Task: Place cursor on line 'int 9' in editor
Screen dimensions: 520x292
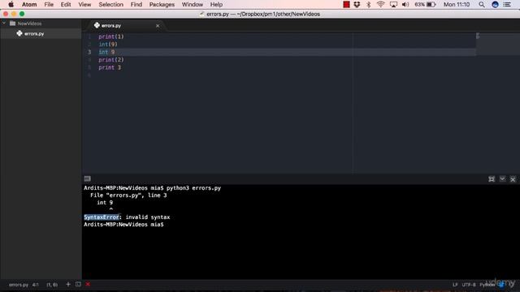Action: 106,52
